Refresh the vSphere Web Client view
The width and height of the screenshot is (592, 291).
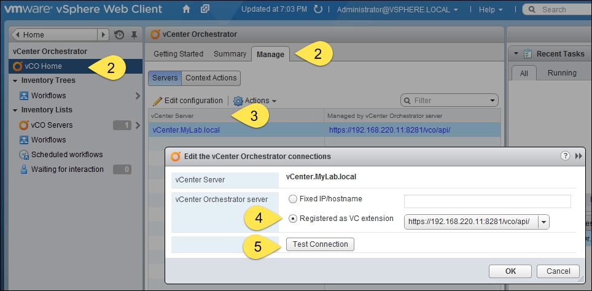tap(317, 10)
